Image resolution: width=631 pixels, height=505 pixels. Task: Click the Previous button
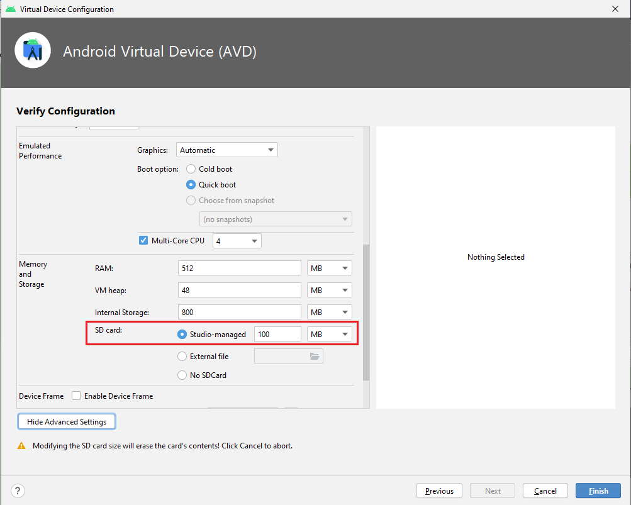440,491
